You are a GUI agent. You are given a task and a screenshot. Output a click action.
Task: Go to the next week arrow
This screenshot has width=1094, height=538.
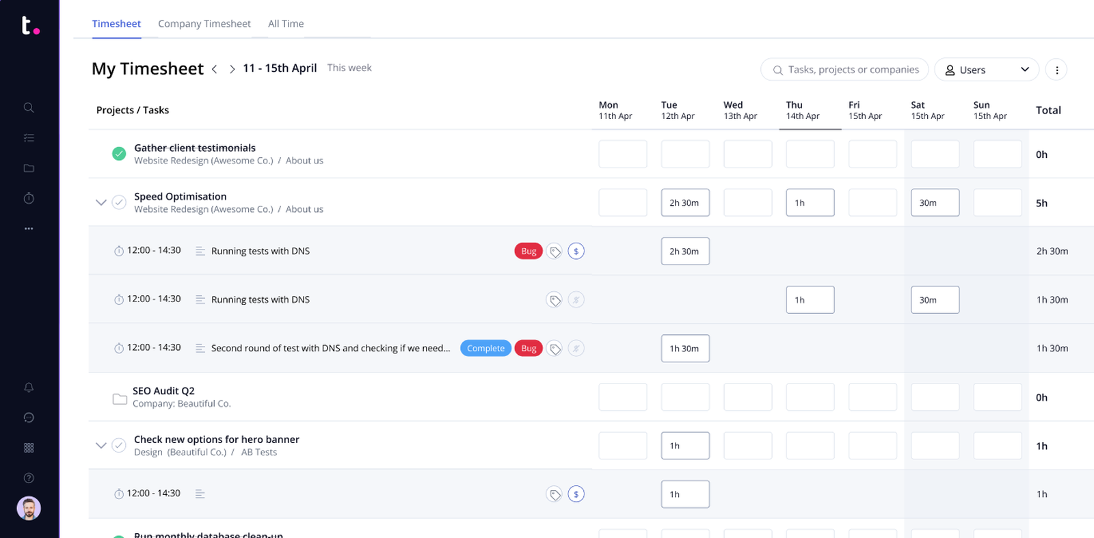(x=232, y=69)
